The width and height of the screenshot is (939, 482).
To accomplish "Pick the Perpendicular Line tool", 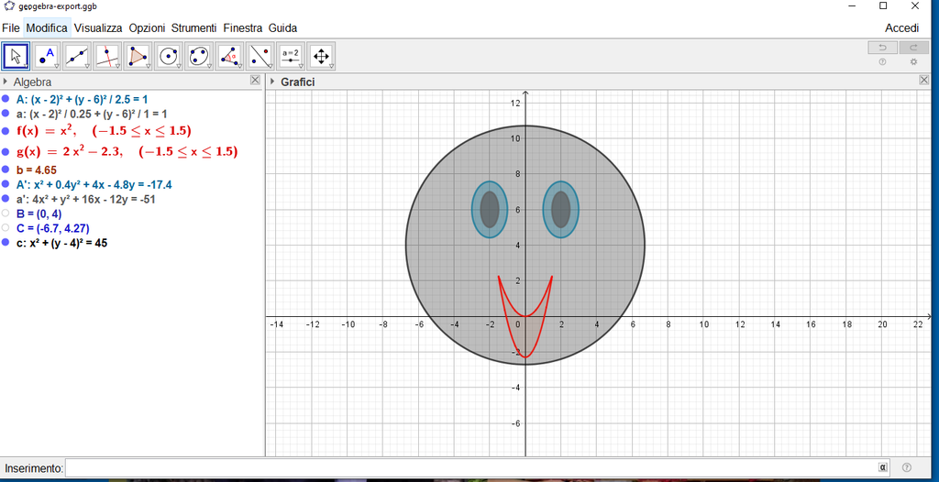I will pos(107,57).
